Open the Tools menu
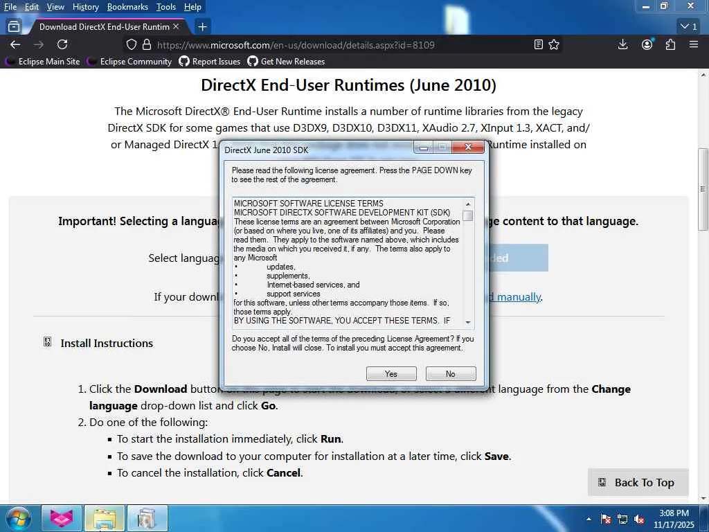Screen dimensions: 709x532 pyautogui.click(x=166, y=7)
